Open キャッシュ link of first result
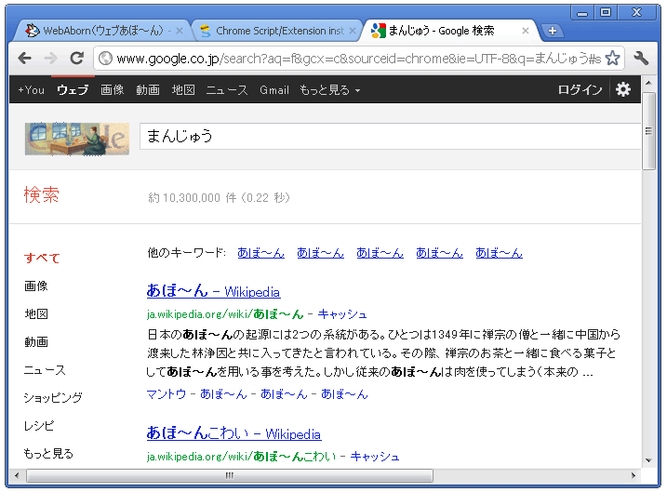 point(342,314)
